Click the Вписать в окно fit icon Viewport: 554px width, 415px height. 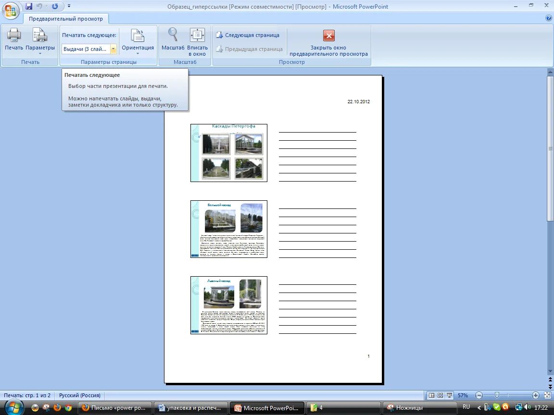pyautogui.click(x=197, y=35)
